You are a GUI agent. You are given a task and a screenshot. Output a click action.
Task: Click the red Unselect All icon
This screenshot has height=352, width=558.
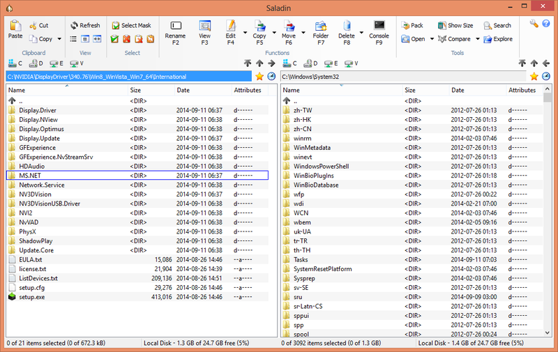[127, 39]
